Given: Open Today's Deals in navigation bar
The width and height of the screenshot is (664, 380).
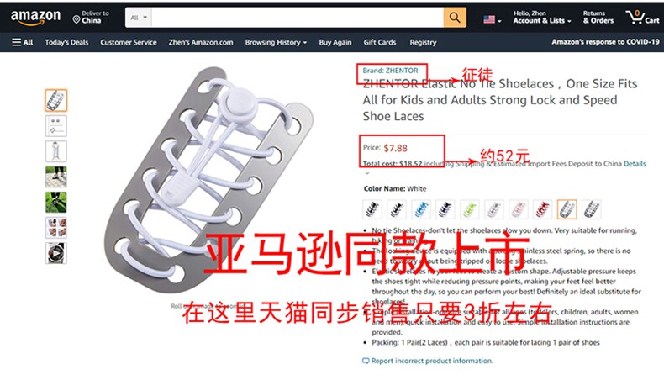Looking at the screenshot, I should click(x=66, y=42).
